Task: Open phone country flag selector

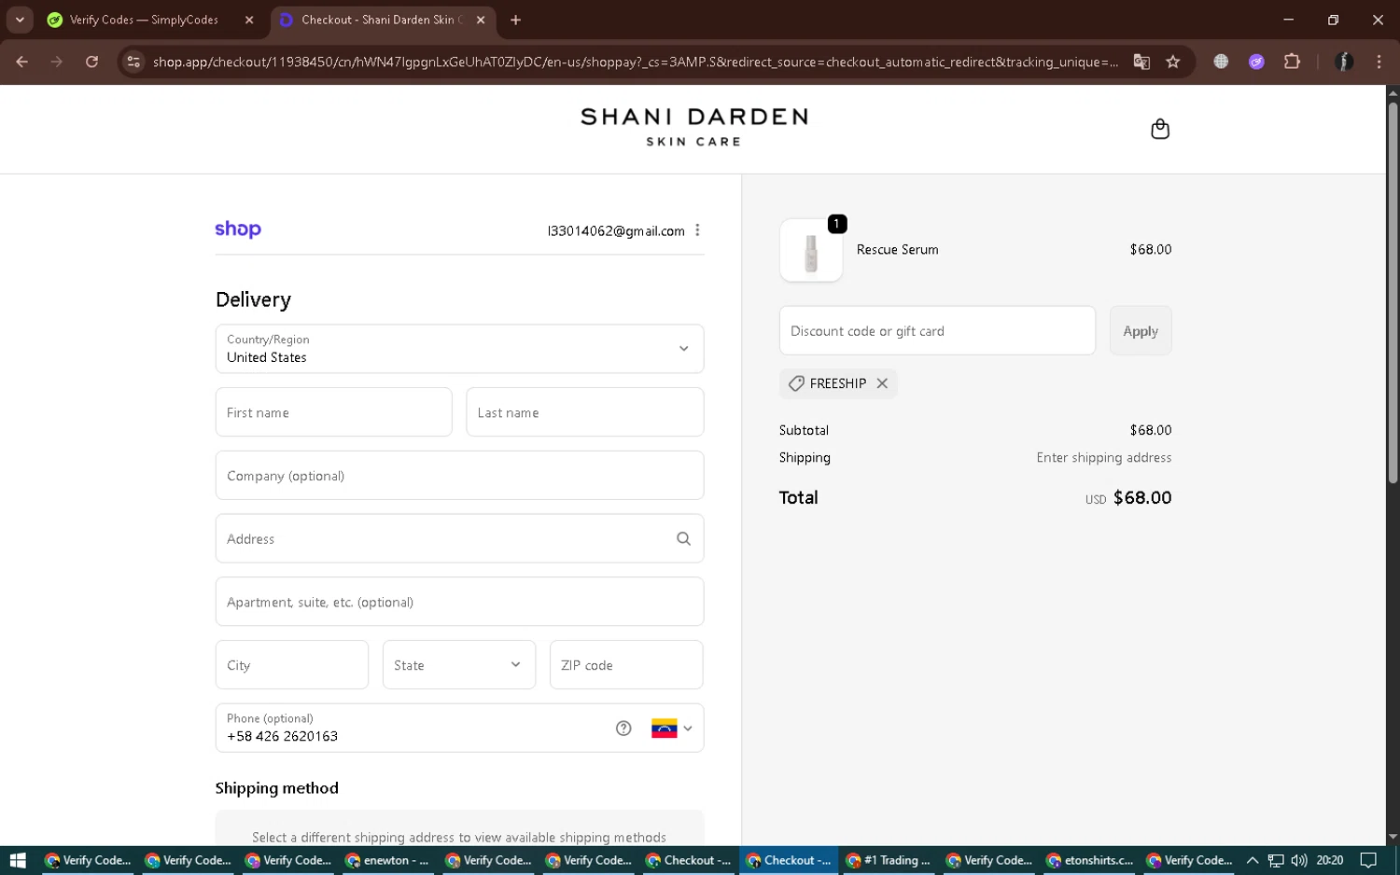Action: tap(672, 729)
